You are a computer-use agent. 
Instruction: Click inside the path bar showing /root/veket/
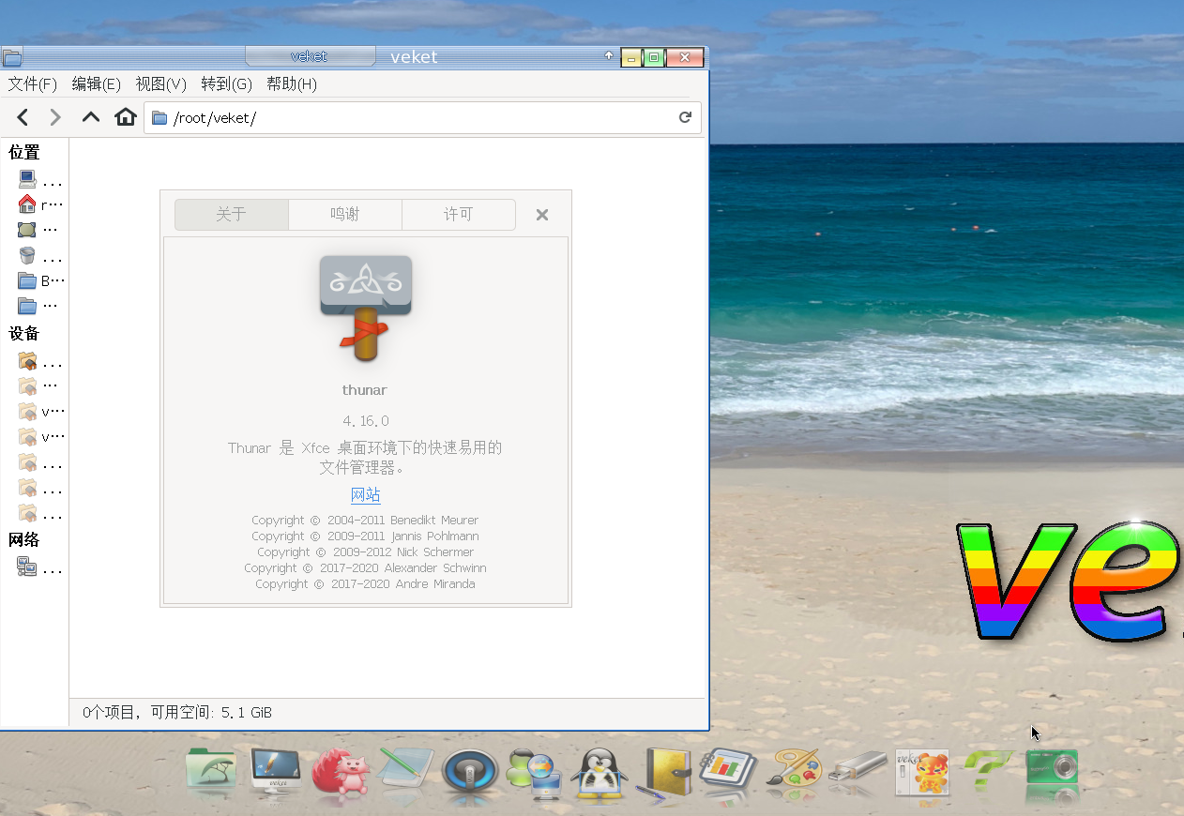coord(375,117)
